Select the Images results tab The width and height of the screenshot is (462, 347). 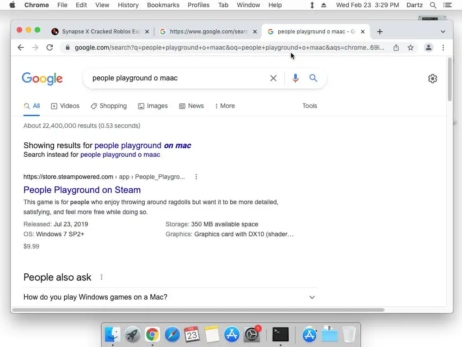pyautogui.click(x=153, y=106)
